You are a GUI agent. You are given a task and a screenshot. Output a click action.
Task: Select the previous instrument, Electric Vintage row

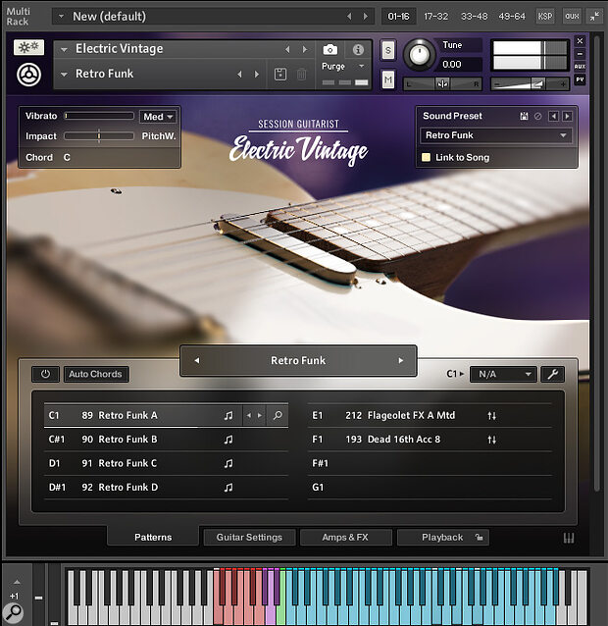coord(287,49)
